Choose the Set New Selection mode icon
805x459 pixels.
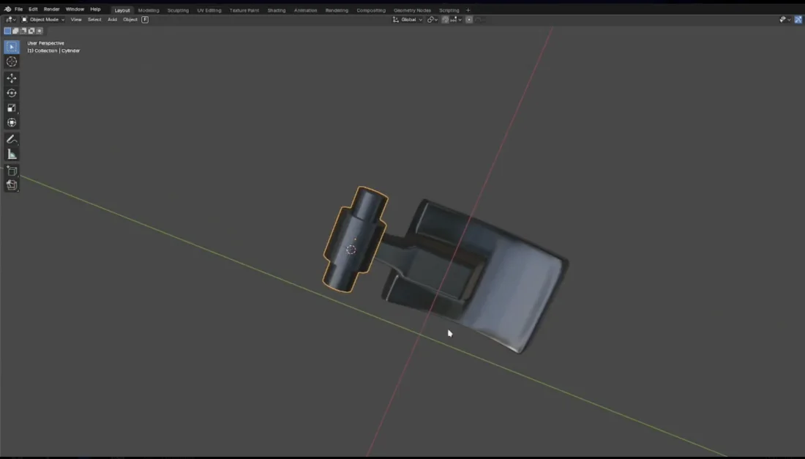pyautogui.click(x=7, y=31)
